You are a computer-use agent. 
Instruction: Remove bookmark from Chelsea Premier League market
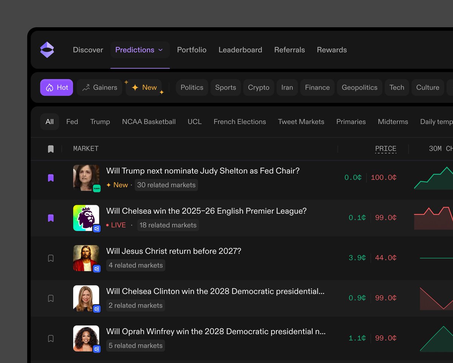coord(51,218)
